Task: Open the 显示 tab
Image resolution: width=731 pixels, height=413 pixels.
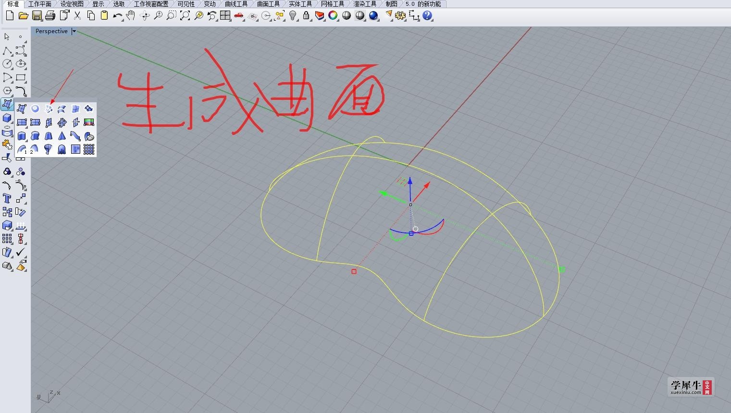Action: point(98,4)
